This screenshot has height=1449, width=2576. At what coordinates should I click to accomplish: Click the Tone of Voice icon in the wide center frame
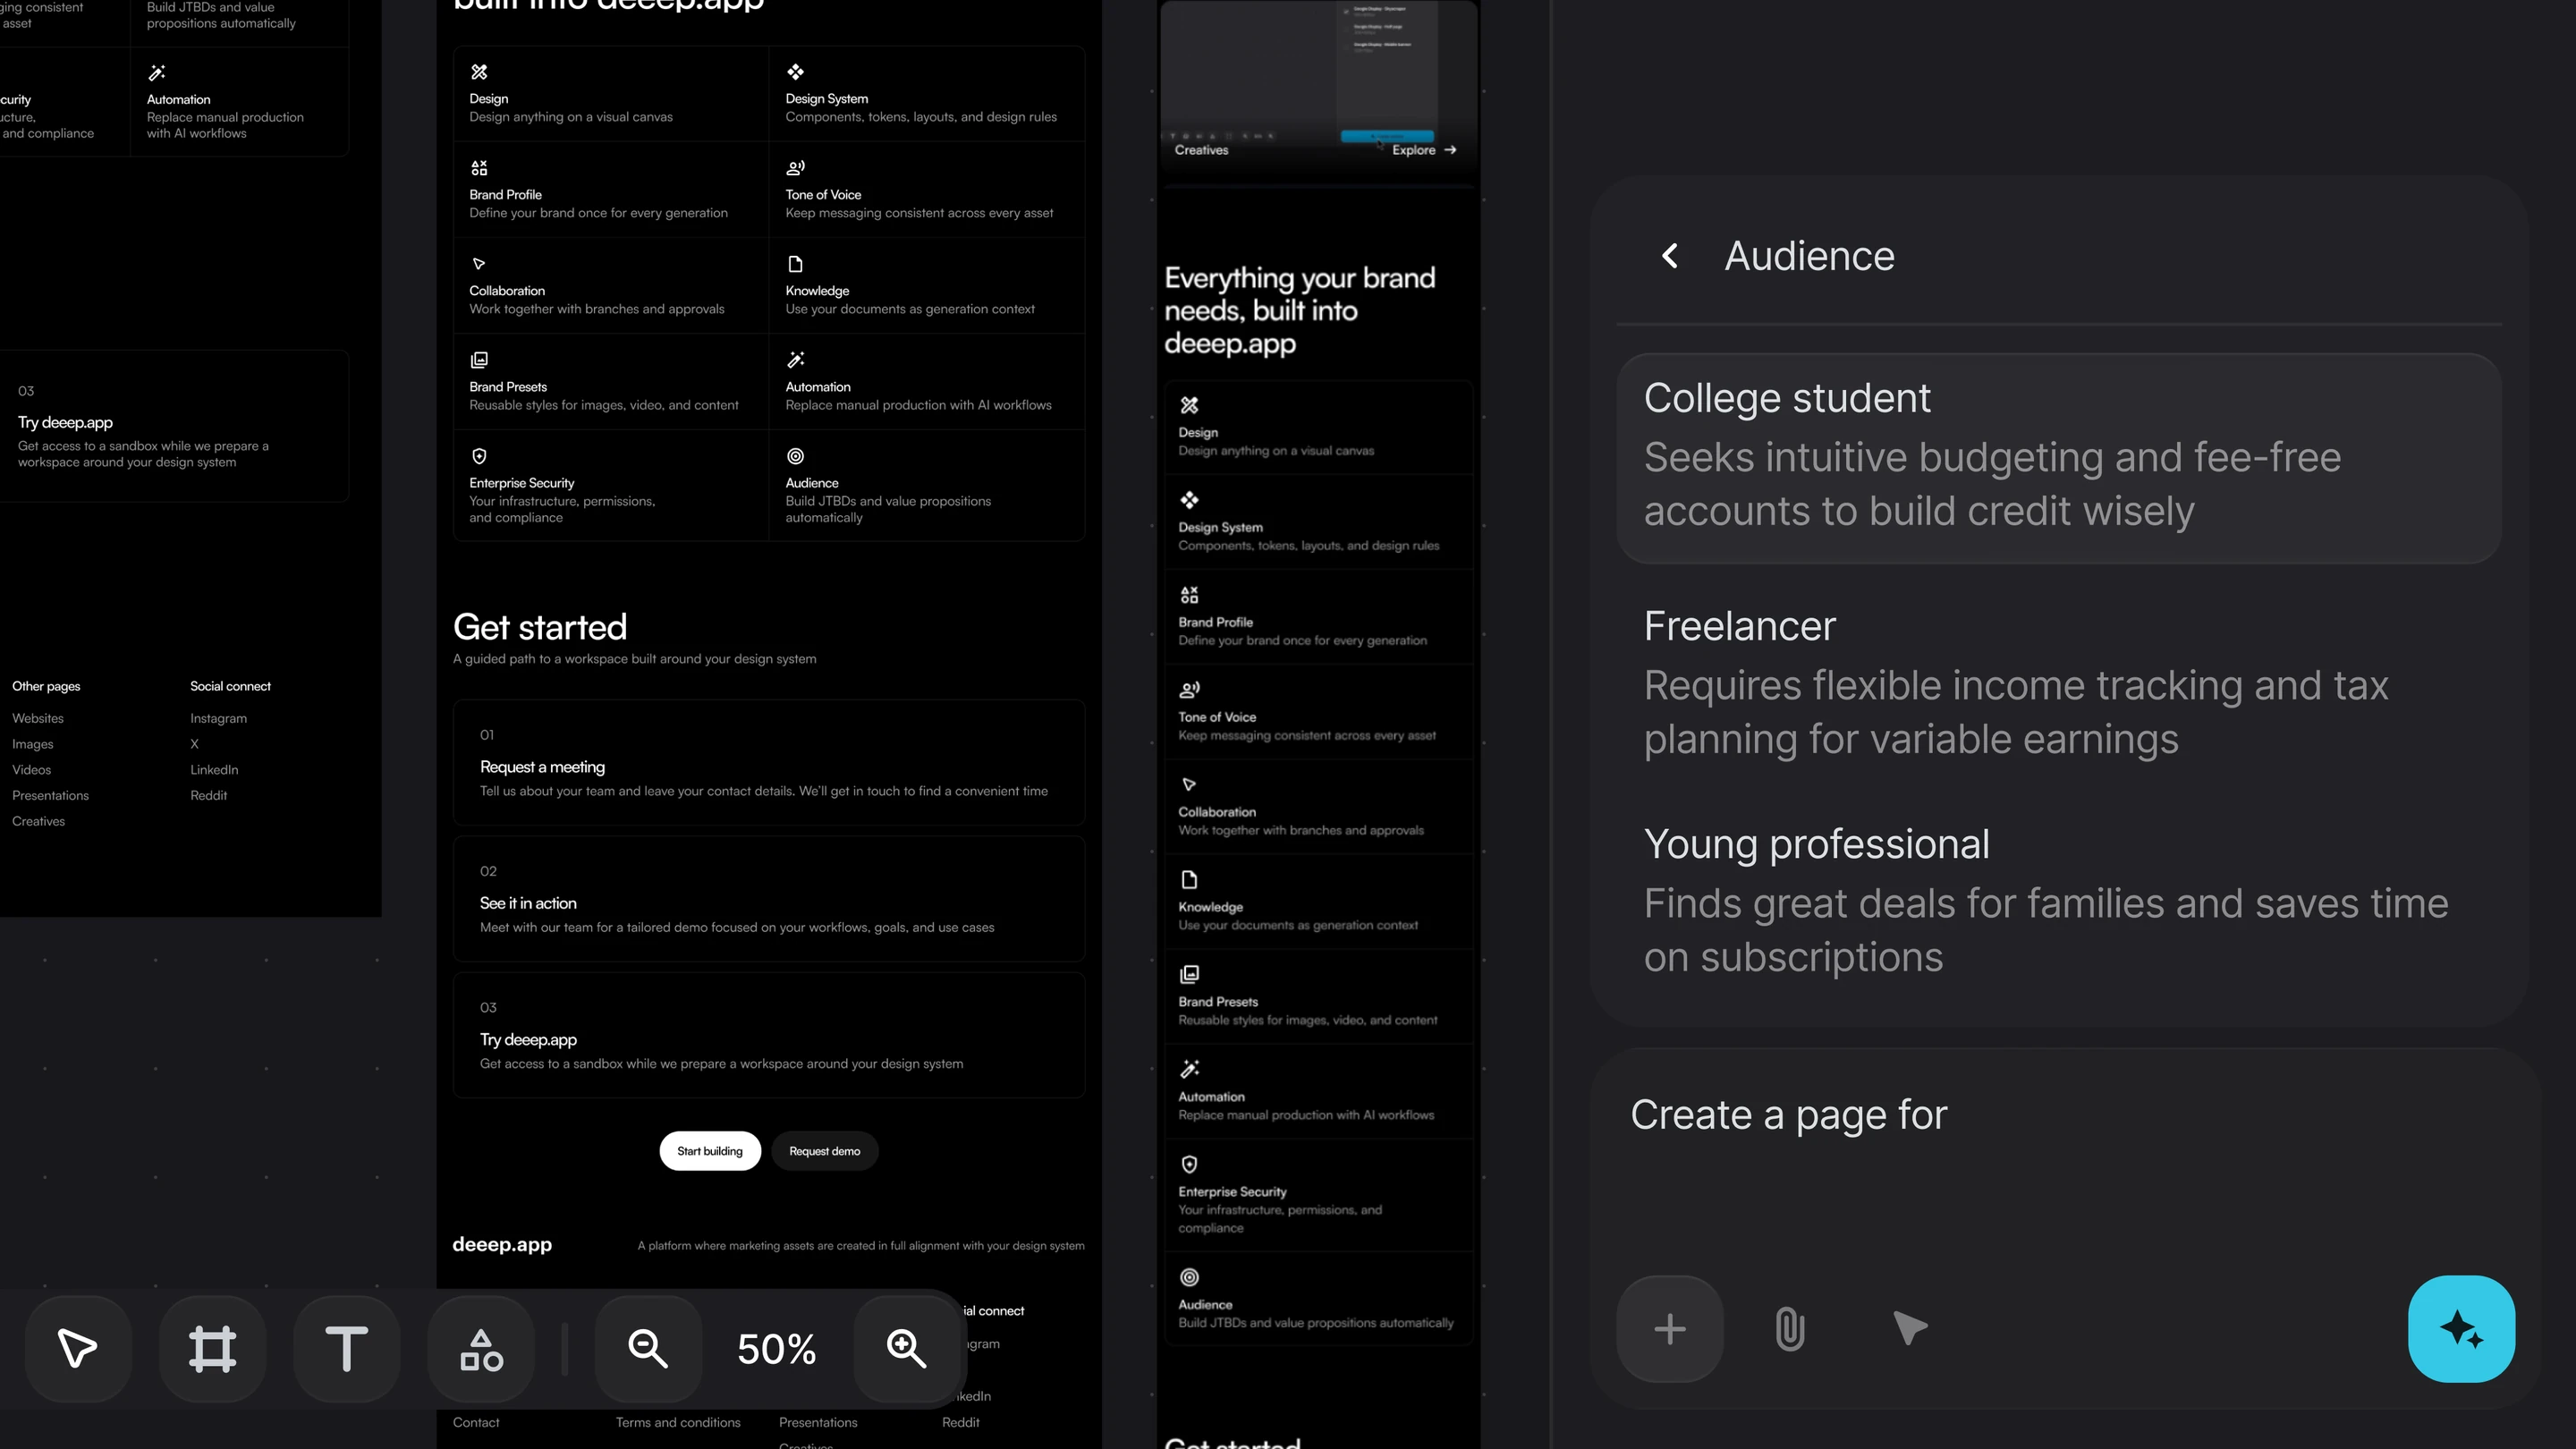point(796,168)
